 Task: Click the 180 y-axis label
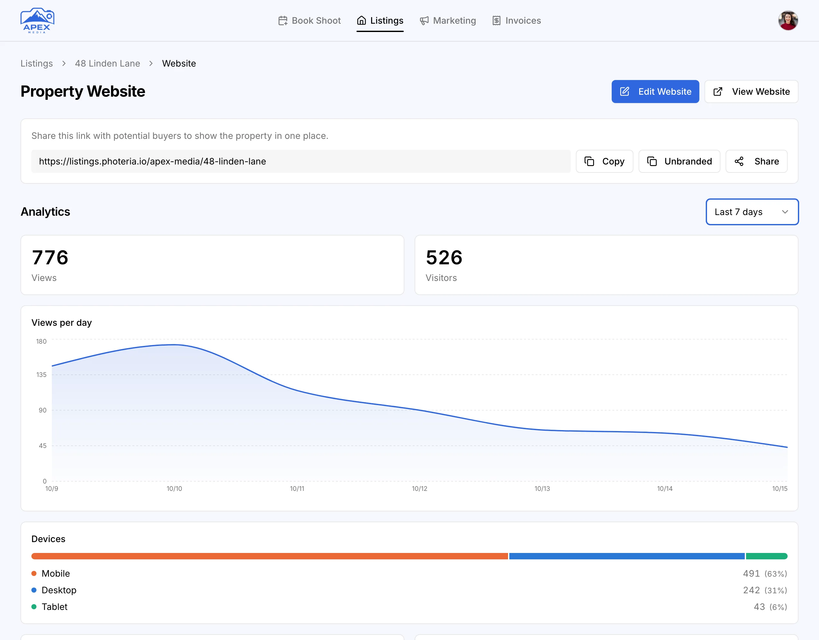(41, 341)
